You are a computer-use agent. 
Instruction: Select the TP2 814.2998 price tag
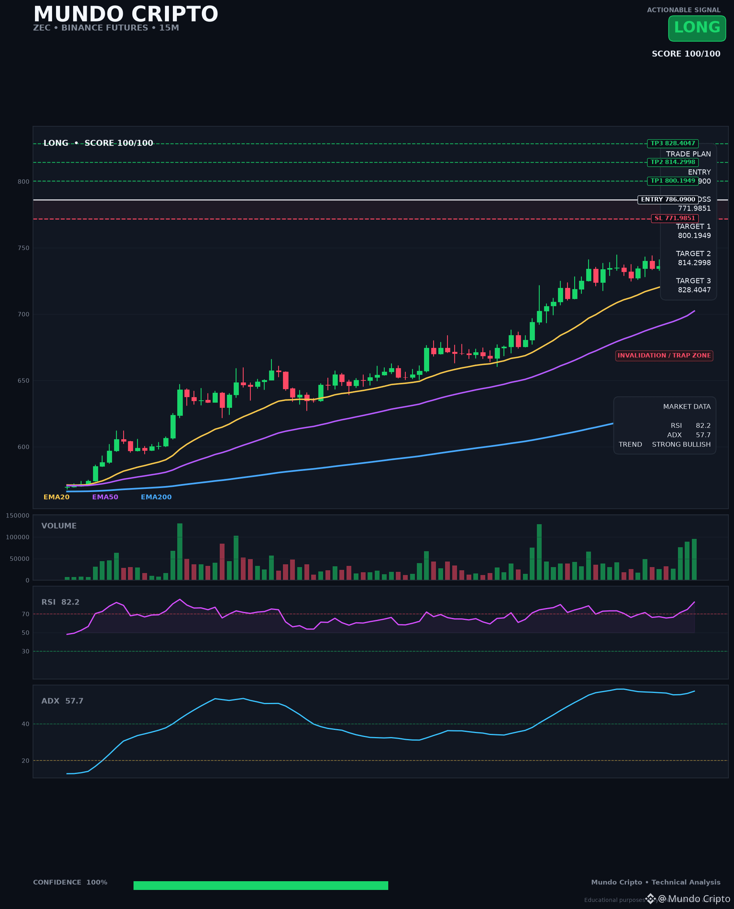click(673, 162)
